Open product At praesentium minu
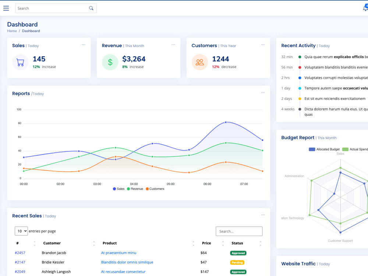This screenshot has height=276, width=368. pyautogui.click(x=118, y=253)
